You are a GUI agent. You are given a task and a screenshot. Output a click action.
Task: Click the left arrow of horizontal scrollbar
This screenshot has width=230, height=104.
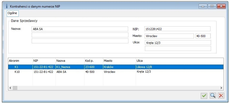click(x=10, y=88)
